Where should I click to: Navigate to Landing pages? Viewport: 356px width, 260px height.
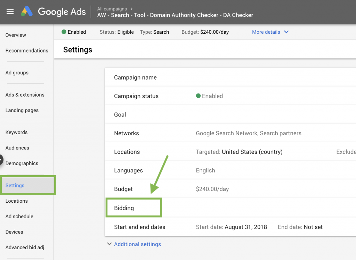(22, 110)
